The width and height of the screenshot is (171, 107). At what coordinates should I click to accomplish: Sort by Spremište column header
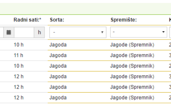click(124, 20)
